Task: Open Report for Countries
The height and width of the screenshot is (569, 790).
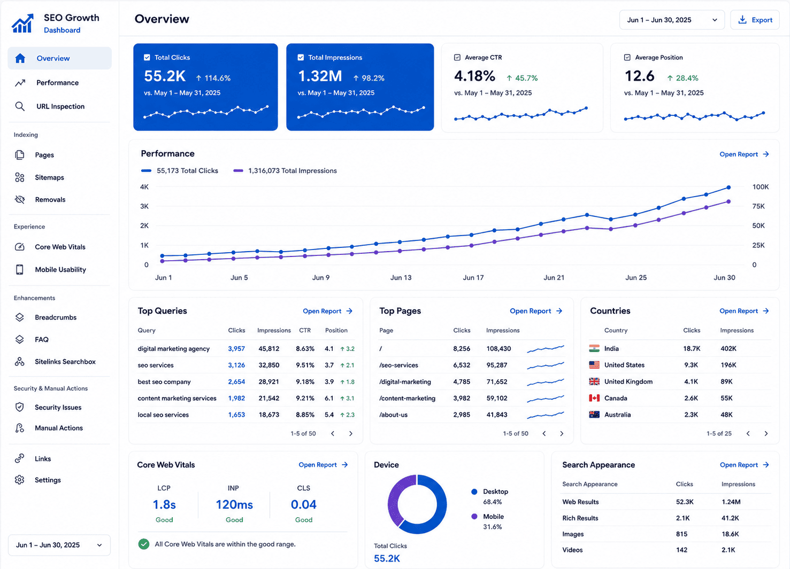Action: [744, 311]
